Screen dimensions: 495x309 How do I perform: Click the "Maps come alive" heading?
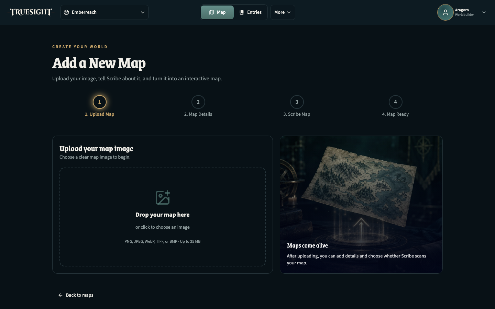click(x=307, y=245)
